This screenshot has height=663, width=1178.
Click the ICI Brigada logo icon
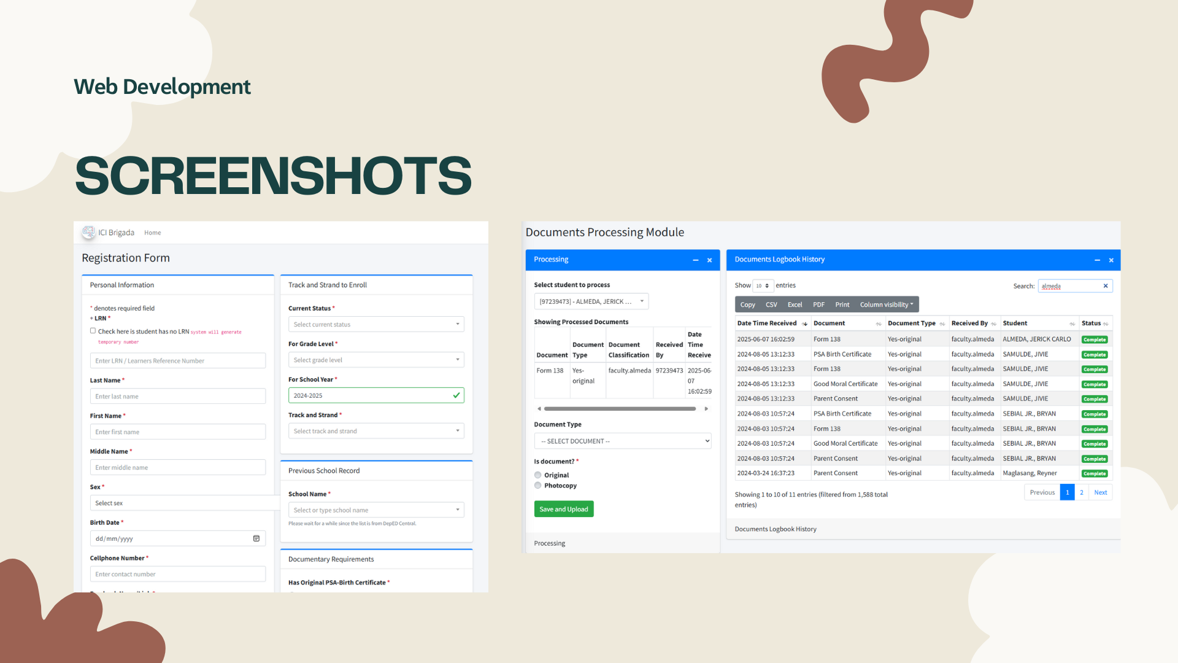88,232
